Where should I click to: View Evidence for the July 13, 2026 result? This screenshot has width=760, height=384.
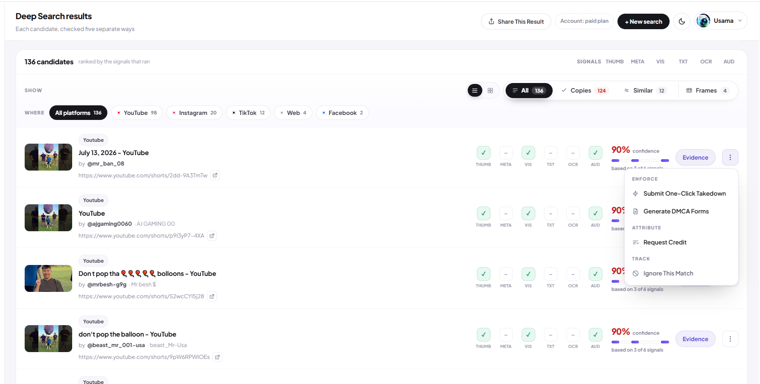coord(695,157)
